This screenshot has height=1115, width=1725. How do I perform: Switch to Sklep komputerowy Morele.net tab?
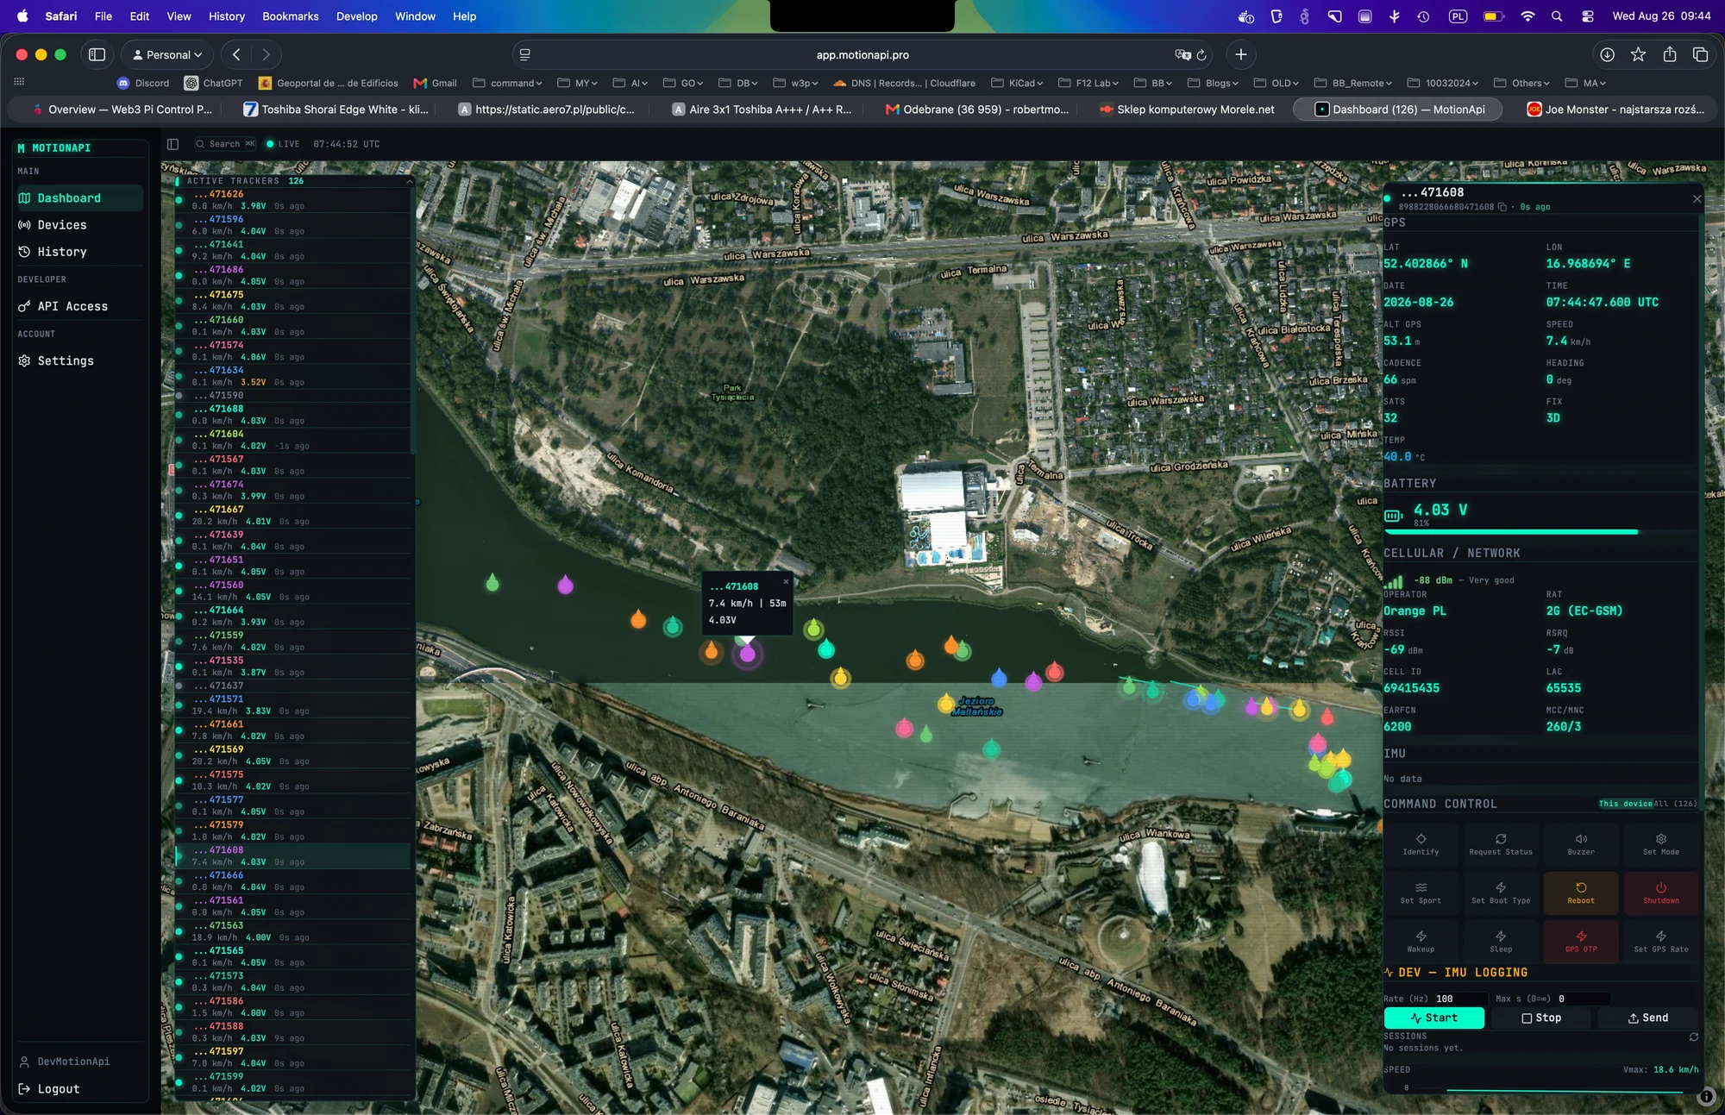1187,110
